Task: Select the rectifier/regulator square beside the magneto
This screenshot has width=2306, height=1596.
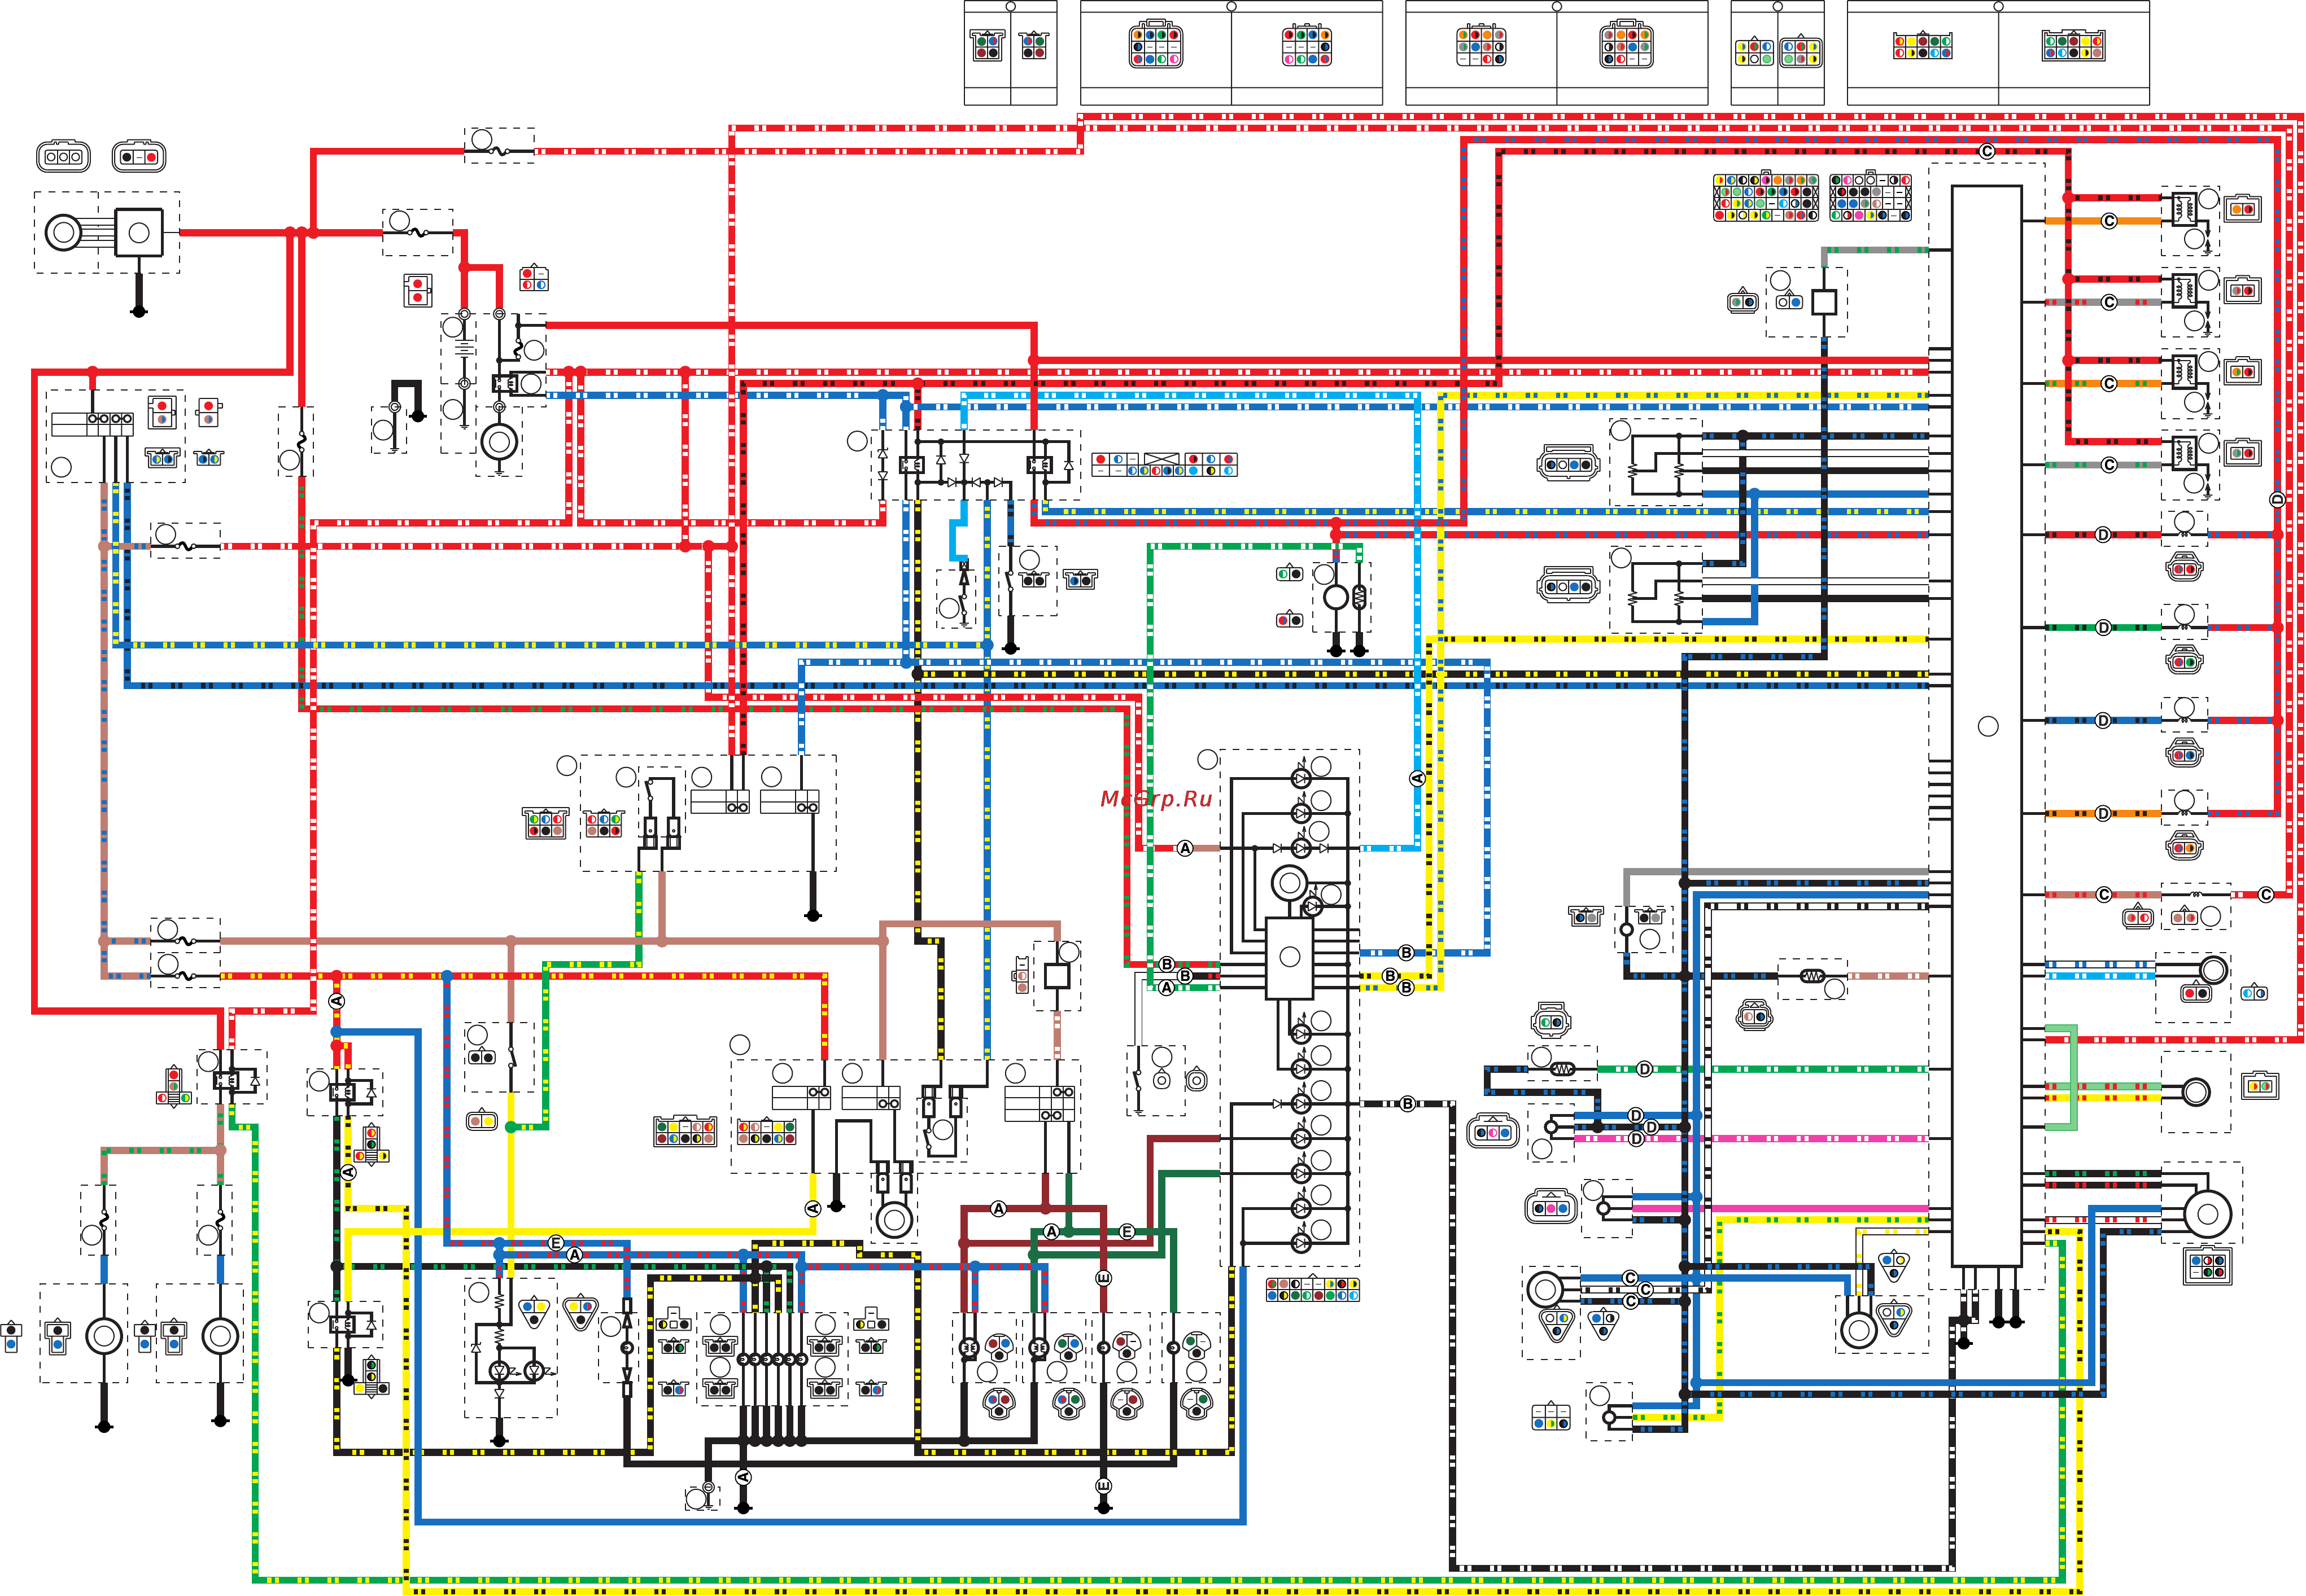Action: pos(139,232)
